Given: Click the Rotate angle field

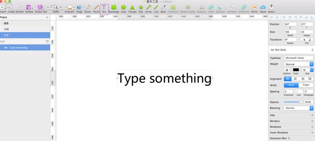Looking at the screenshot, I should coord(290,40).
